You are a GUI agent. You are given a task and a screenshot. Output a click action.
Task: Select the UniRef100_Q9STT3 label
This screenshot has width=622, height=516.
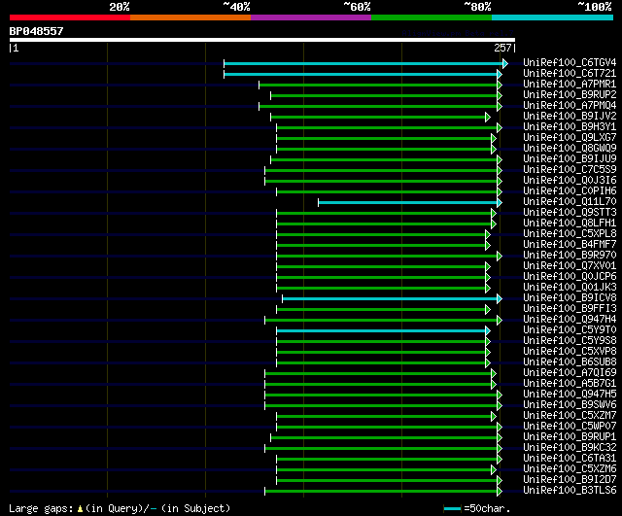pos(570,213)
